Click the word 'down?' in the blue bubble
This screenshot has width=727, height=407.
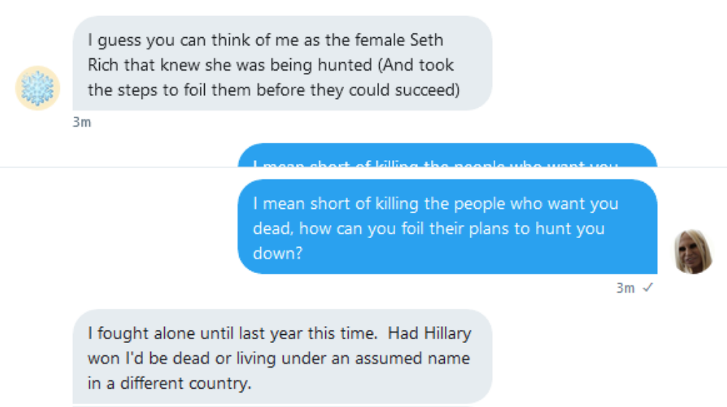[278, 254]
